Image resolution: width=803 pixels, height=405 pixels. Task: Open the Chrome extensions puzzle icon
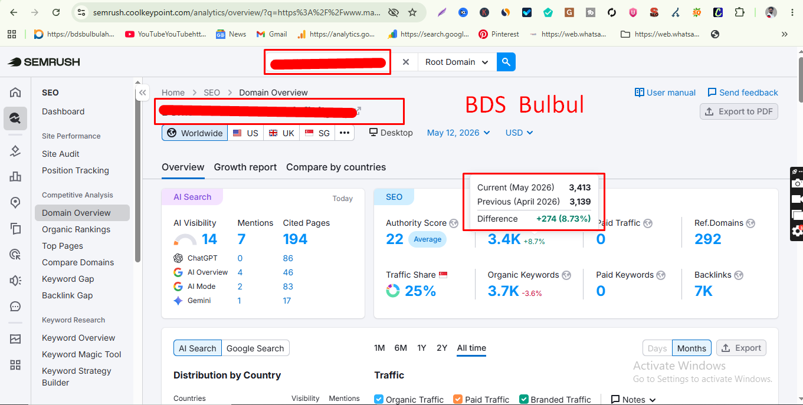739,12
